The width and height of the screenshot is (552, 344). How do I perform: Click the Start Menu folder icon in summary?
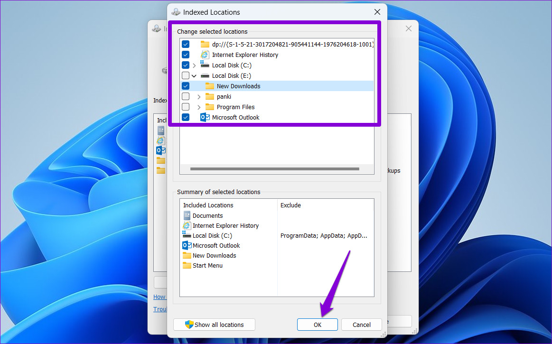click(x=187, y=266)
